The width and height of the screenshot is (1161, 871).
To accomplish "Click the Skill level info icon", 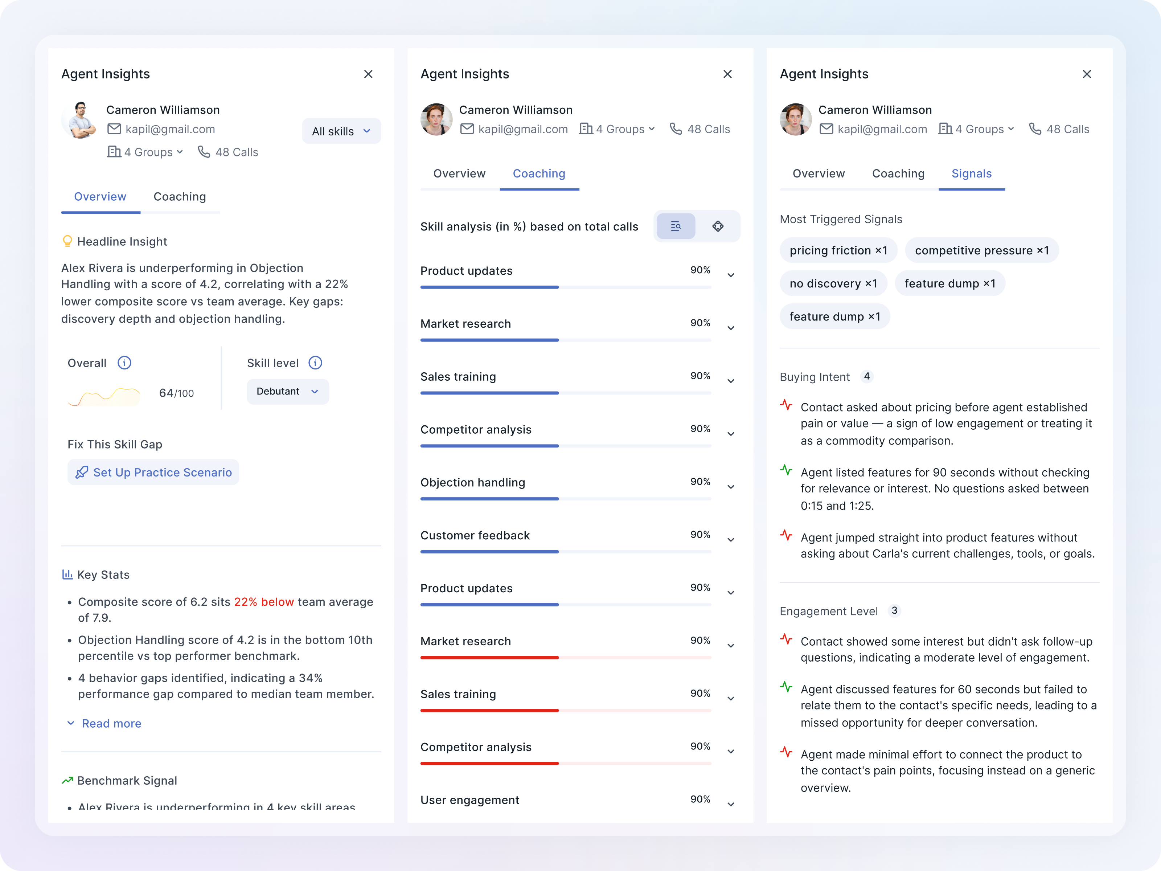I will [315, 363].
